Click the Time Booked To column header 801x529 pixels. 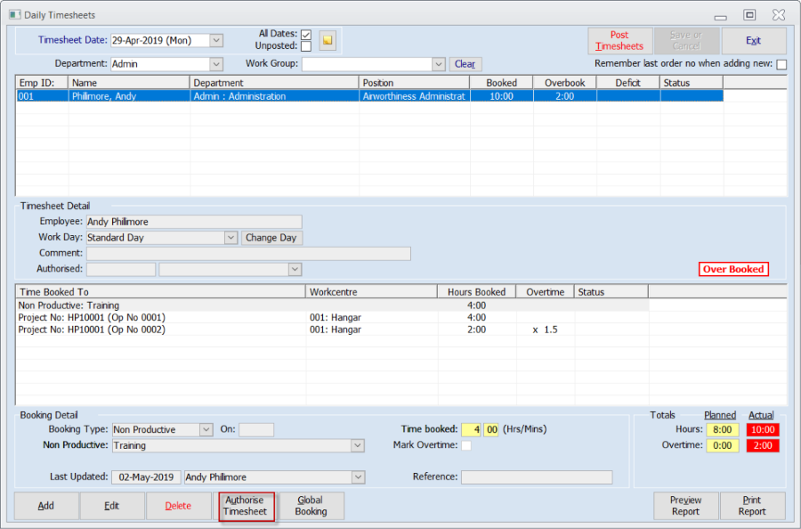pyautogui.click(x=161, y=292)
